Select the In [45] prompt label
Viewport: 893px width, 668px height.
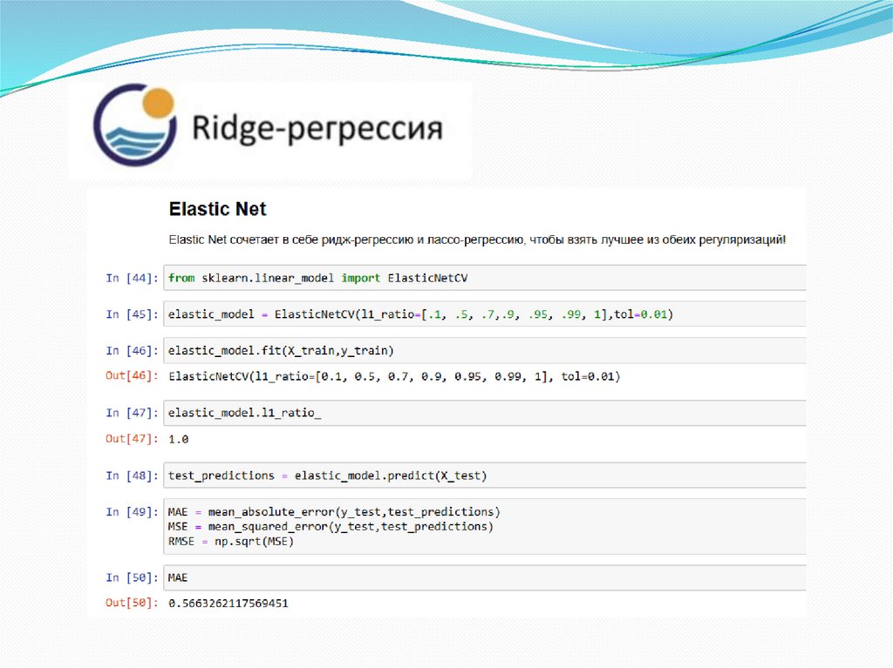pos(132,314)
